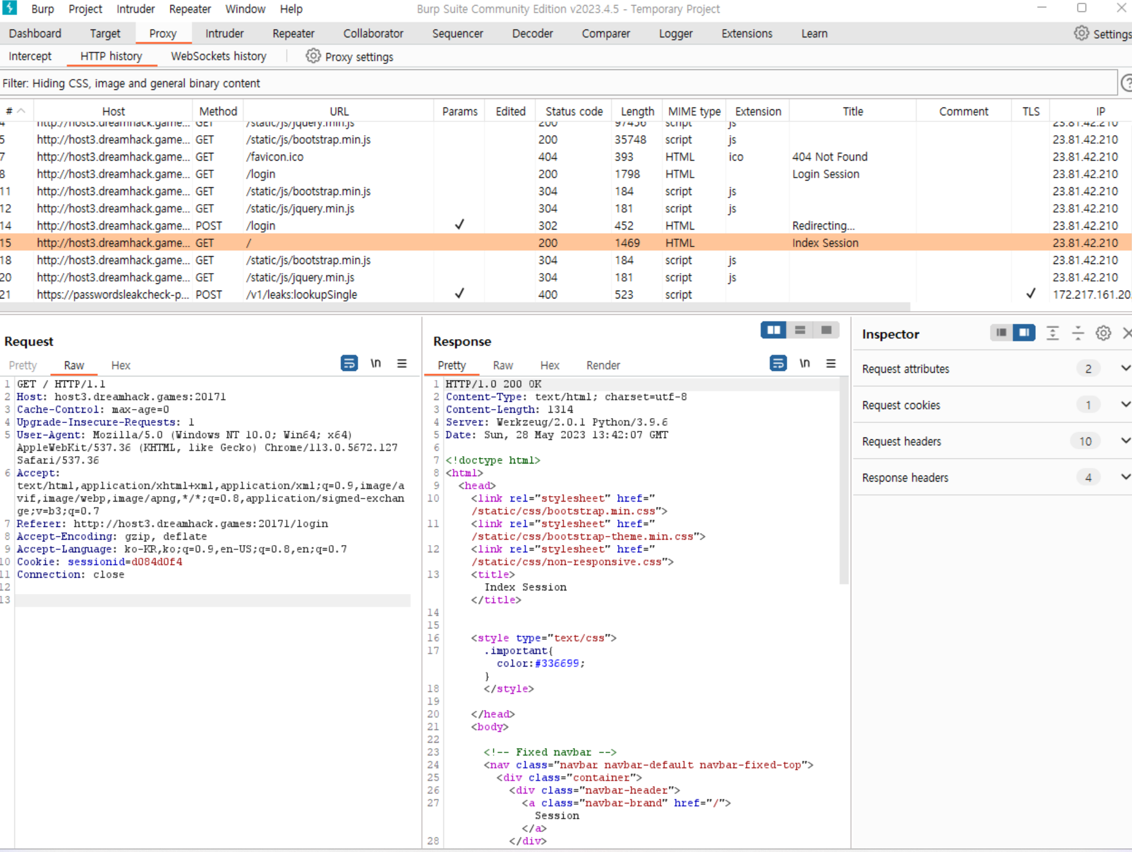Viewport: 1132px width, 852px height.
Task: Open the Project menu
Action: (x=85, y=9)
